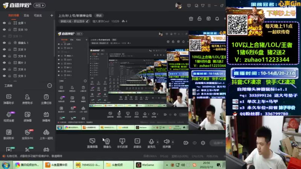Click the record video icon in bottom bar
Screen dimensions: 301x169
[x=186, y=143]
